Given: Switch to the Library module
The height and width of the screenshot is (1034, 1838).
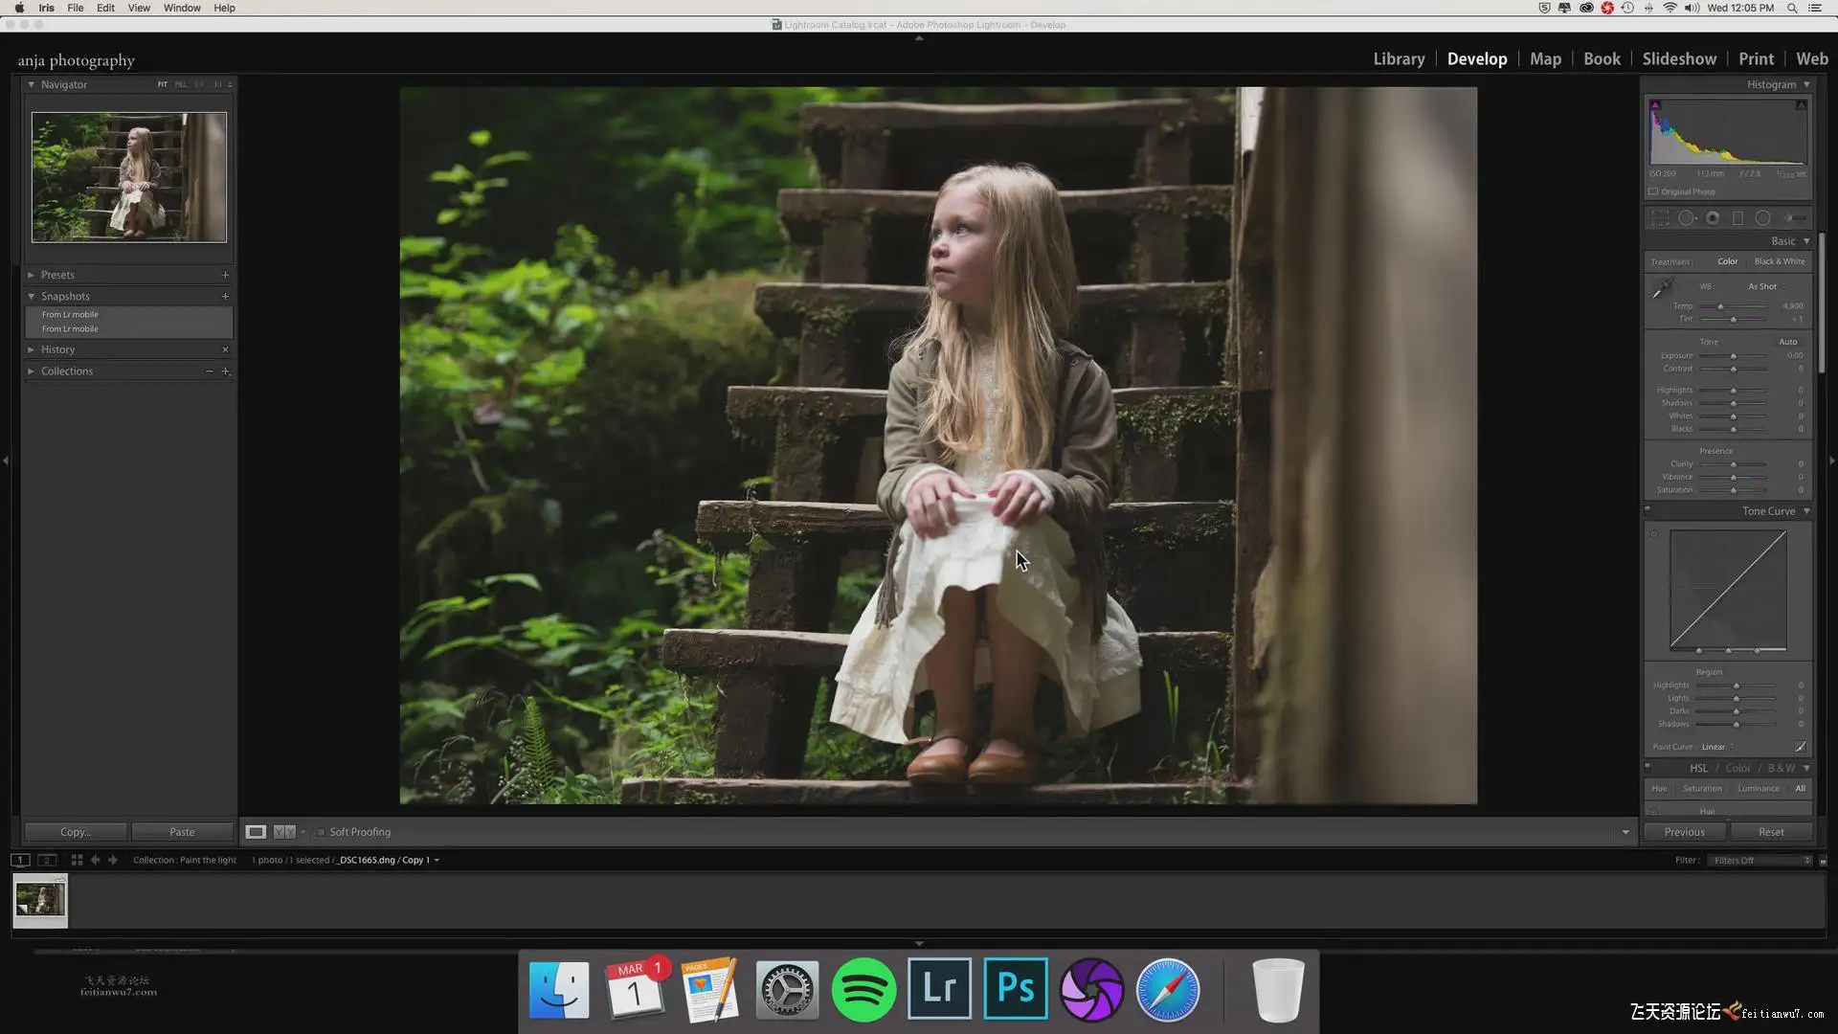Looking at the screenshot, I should pos(1399,59).
